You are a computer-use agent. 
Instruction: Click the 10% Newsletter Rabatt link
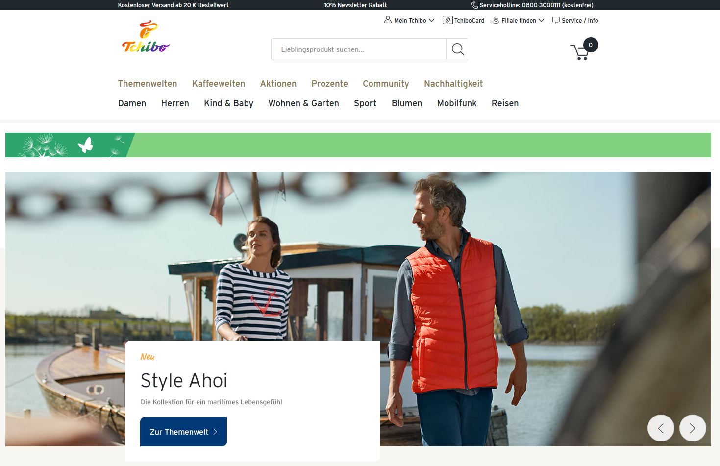[355, 5]
